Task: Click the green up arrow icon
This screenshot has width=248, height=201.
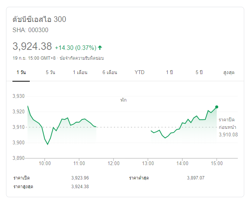Action: tap(100, 48)
